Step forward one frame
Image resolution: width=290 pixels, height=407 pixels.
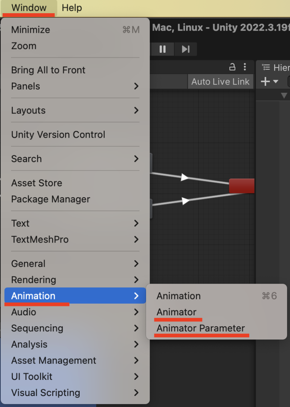click(185, 49)
